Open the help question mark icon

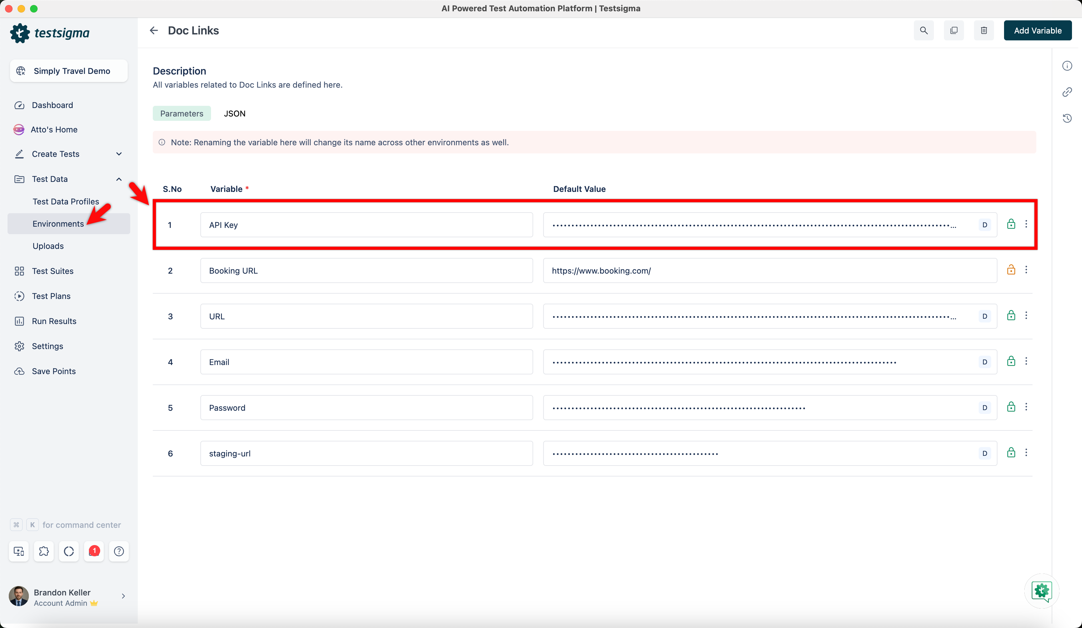pos(119,551)
